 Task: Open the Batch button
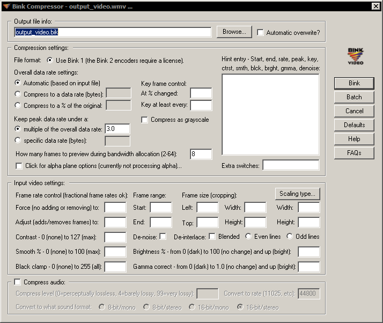(x=354, y=97)
